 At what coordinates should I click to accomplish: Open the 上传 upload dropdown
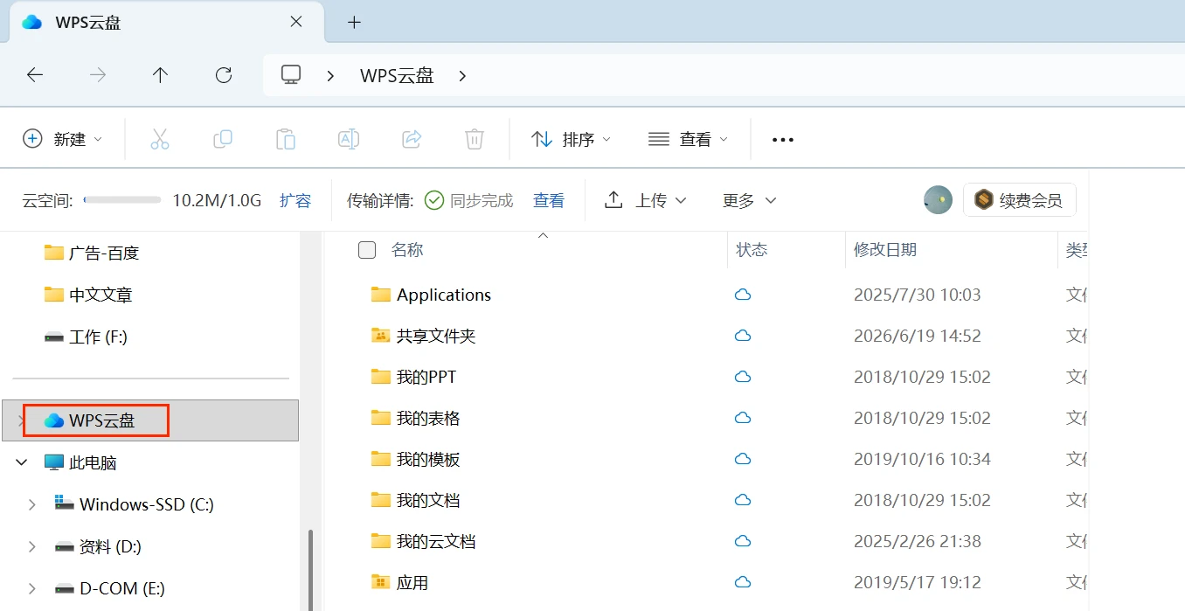tap(646, 200)
